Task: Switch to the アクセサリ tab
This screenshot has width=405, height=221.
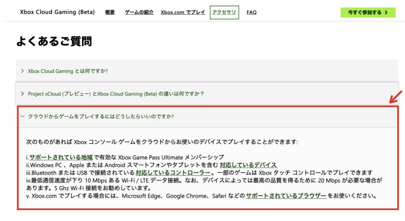Action: [224, 12]
